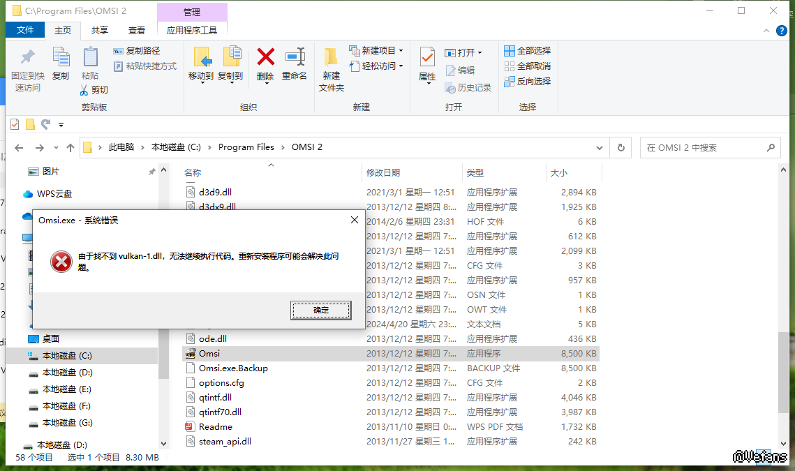
Task: Select the steam_api.dll file
Action: (225, 442)
